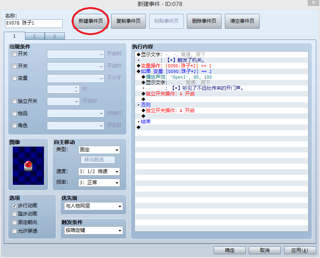Image resolution: width=320 pixels, height=258 pixels.
Task: Select the empty diamond line below 结束
Action: pos(222,127)
